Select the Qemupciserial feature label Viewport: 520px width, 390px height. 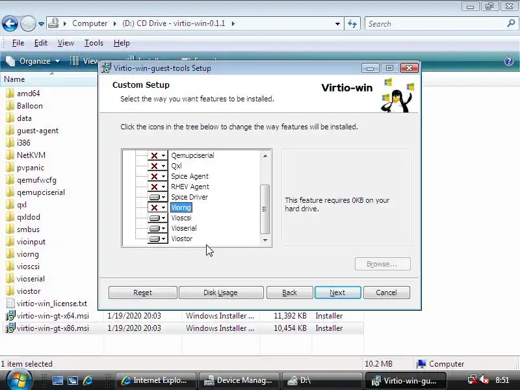(x=192, y=155)
